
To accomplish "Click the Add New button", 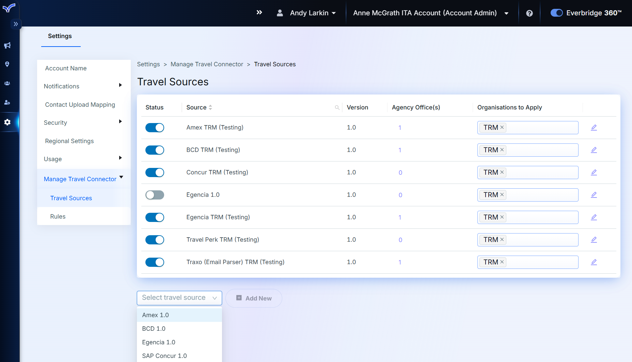I will tap(254, 298).
